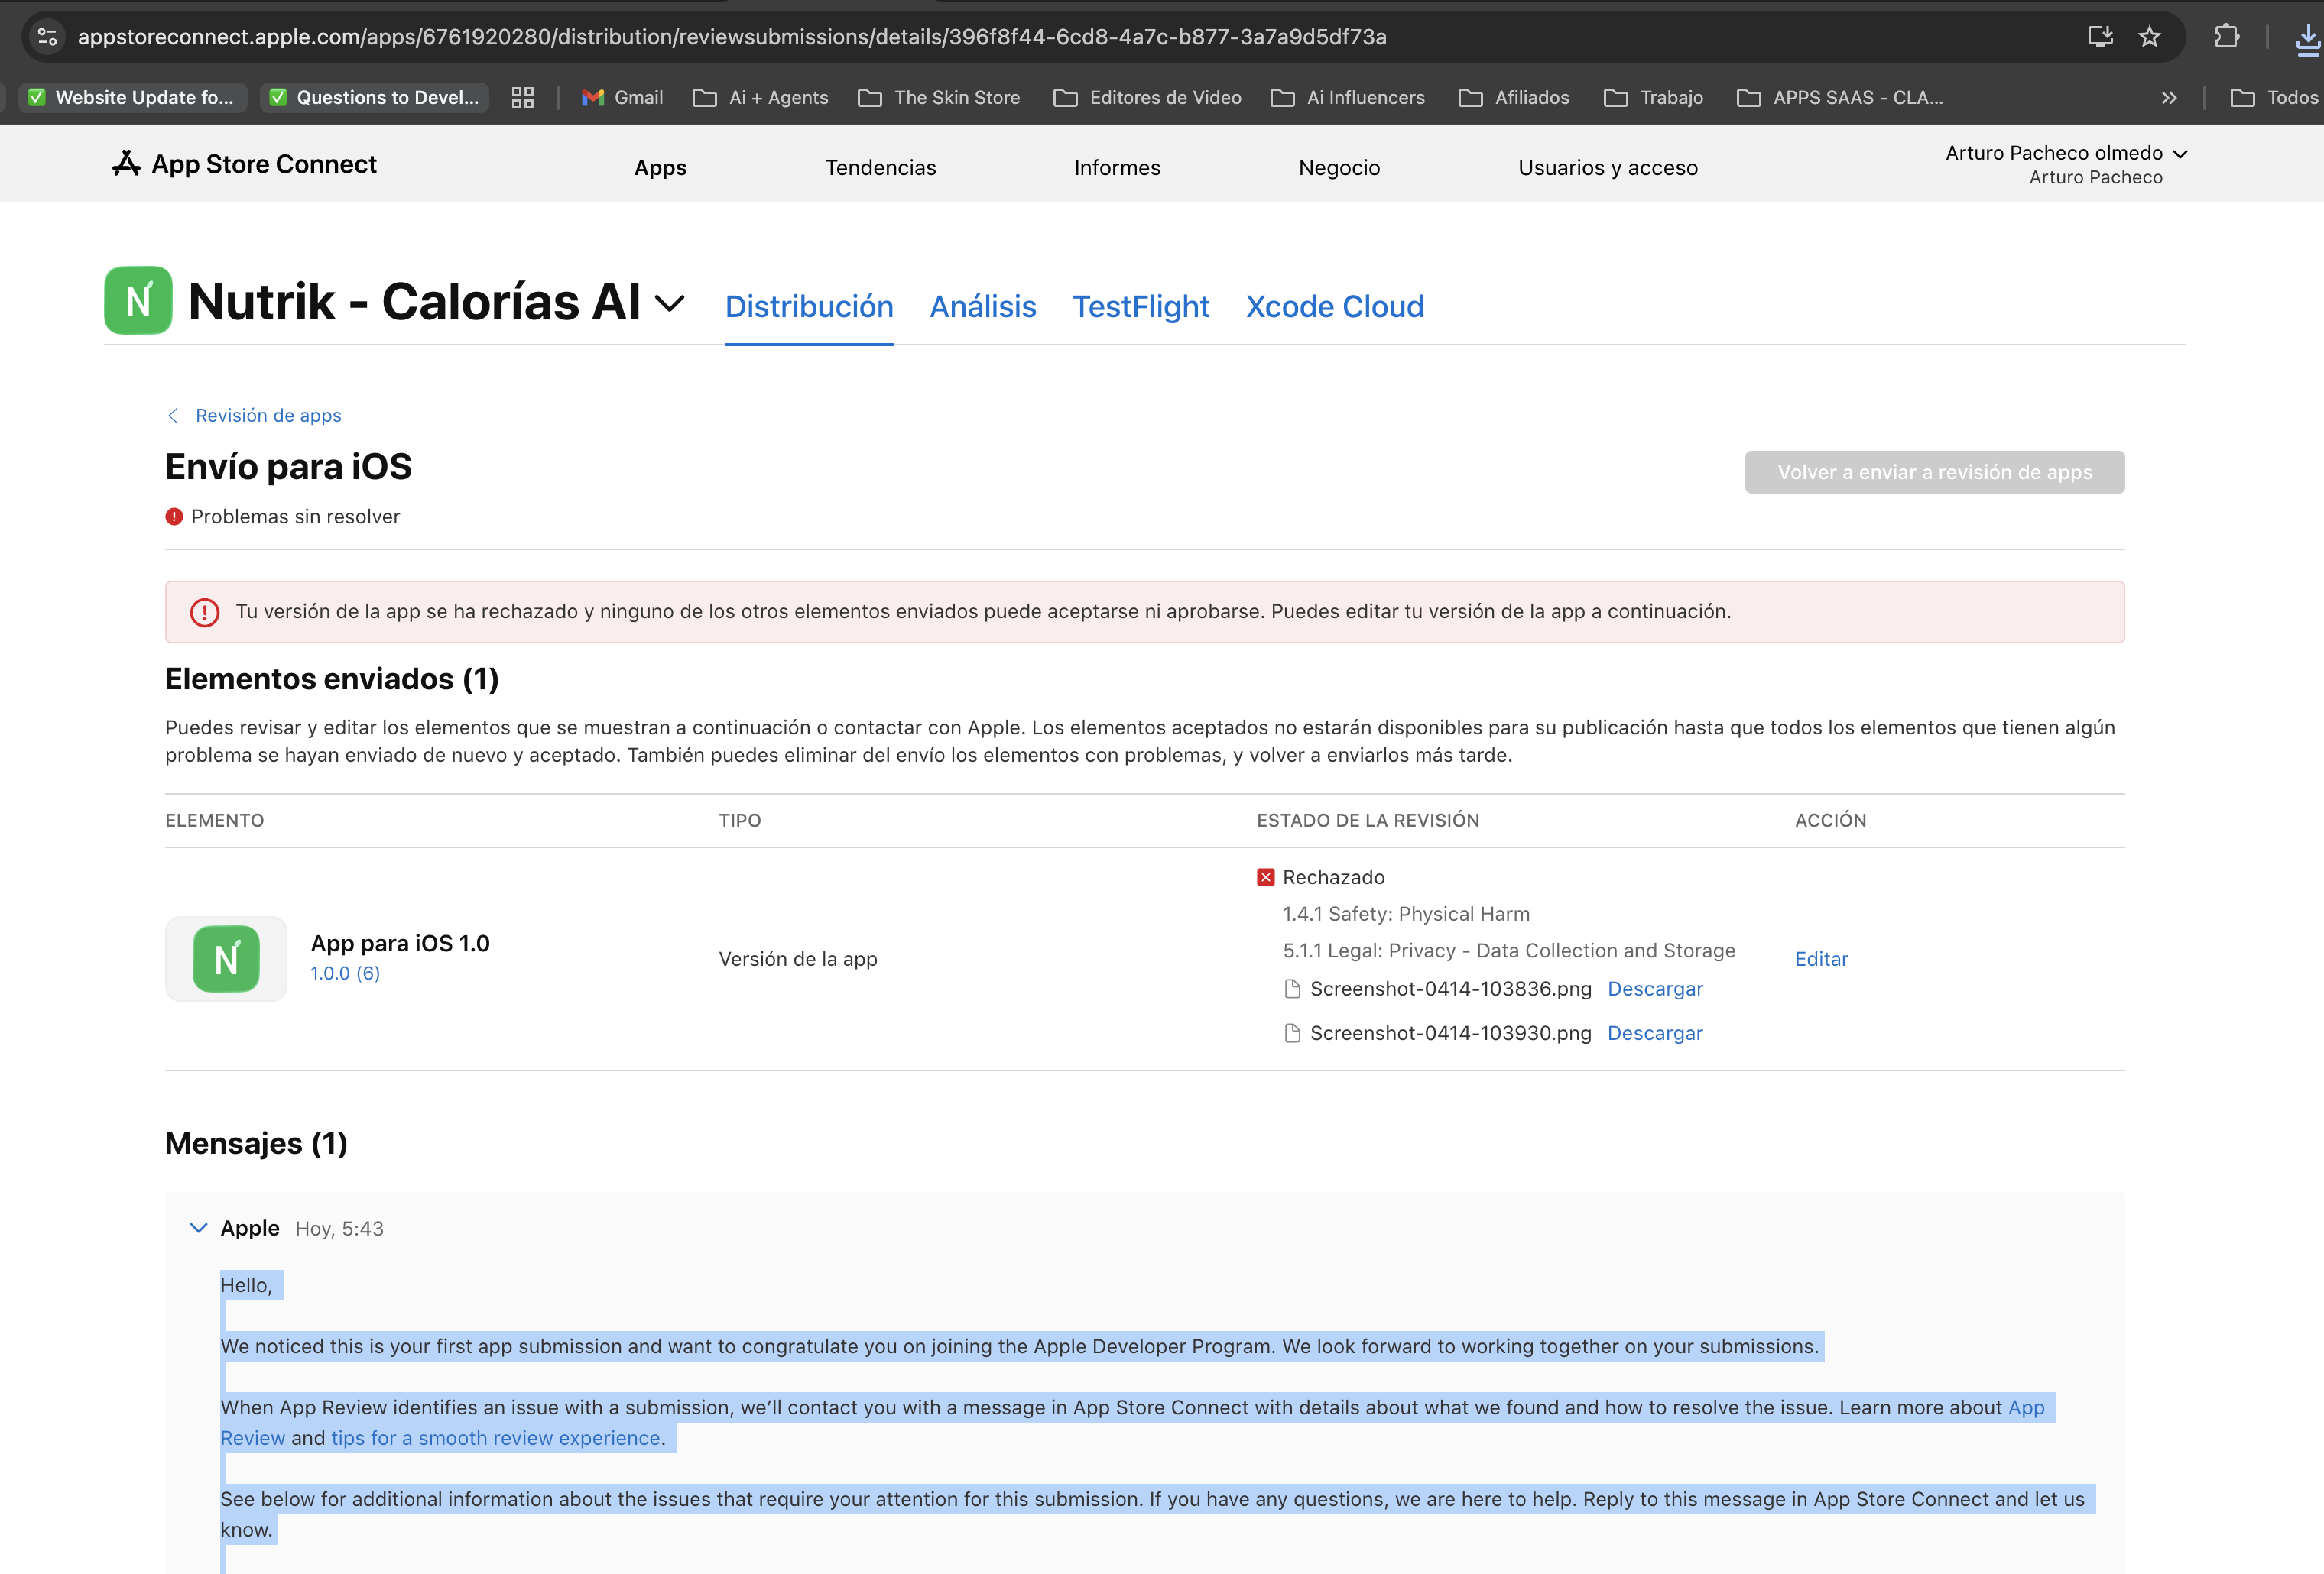This screenshot has width=2324, height=1574.
Task: Click the alert icon in rejection banner
Action: tap(204, 611)
